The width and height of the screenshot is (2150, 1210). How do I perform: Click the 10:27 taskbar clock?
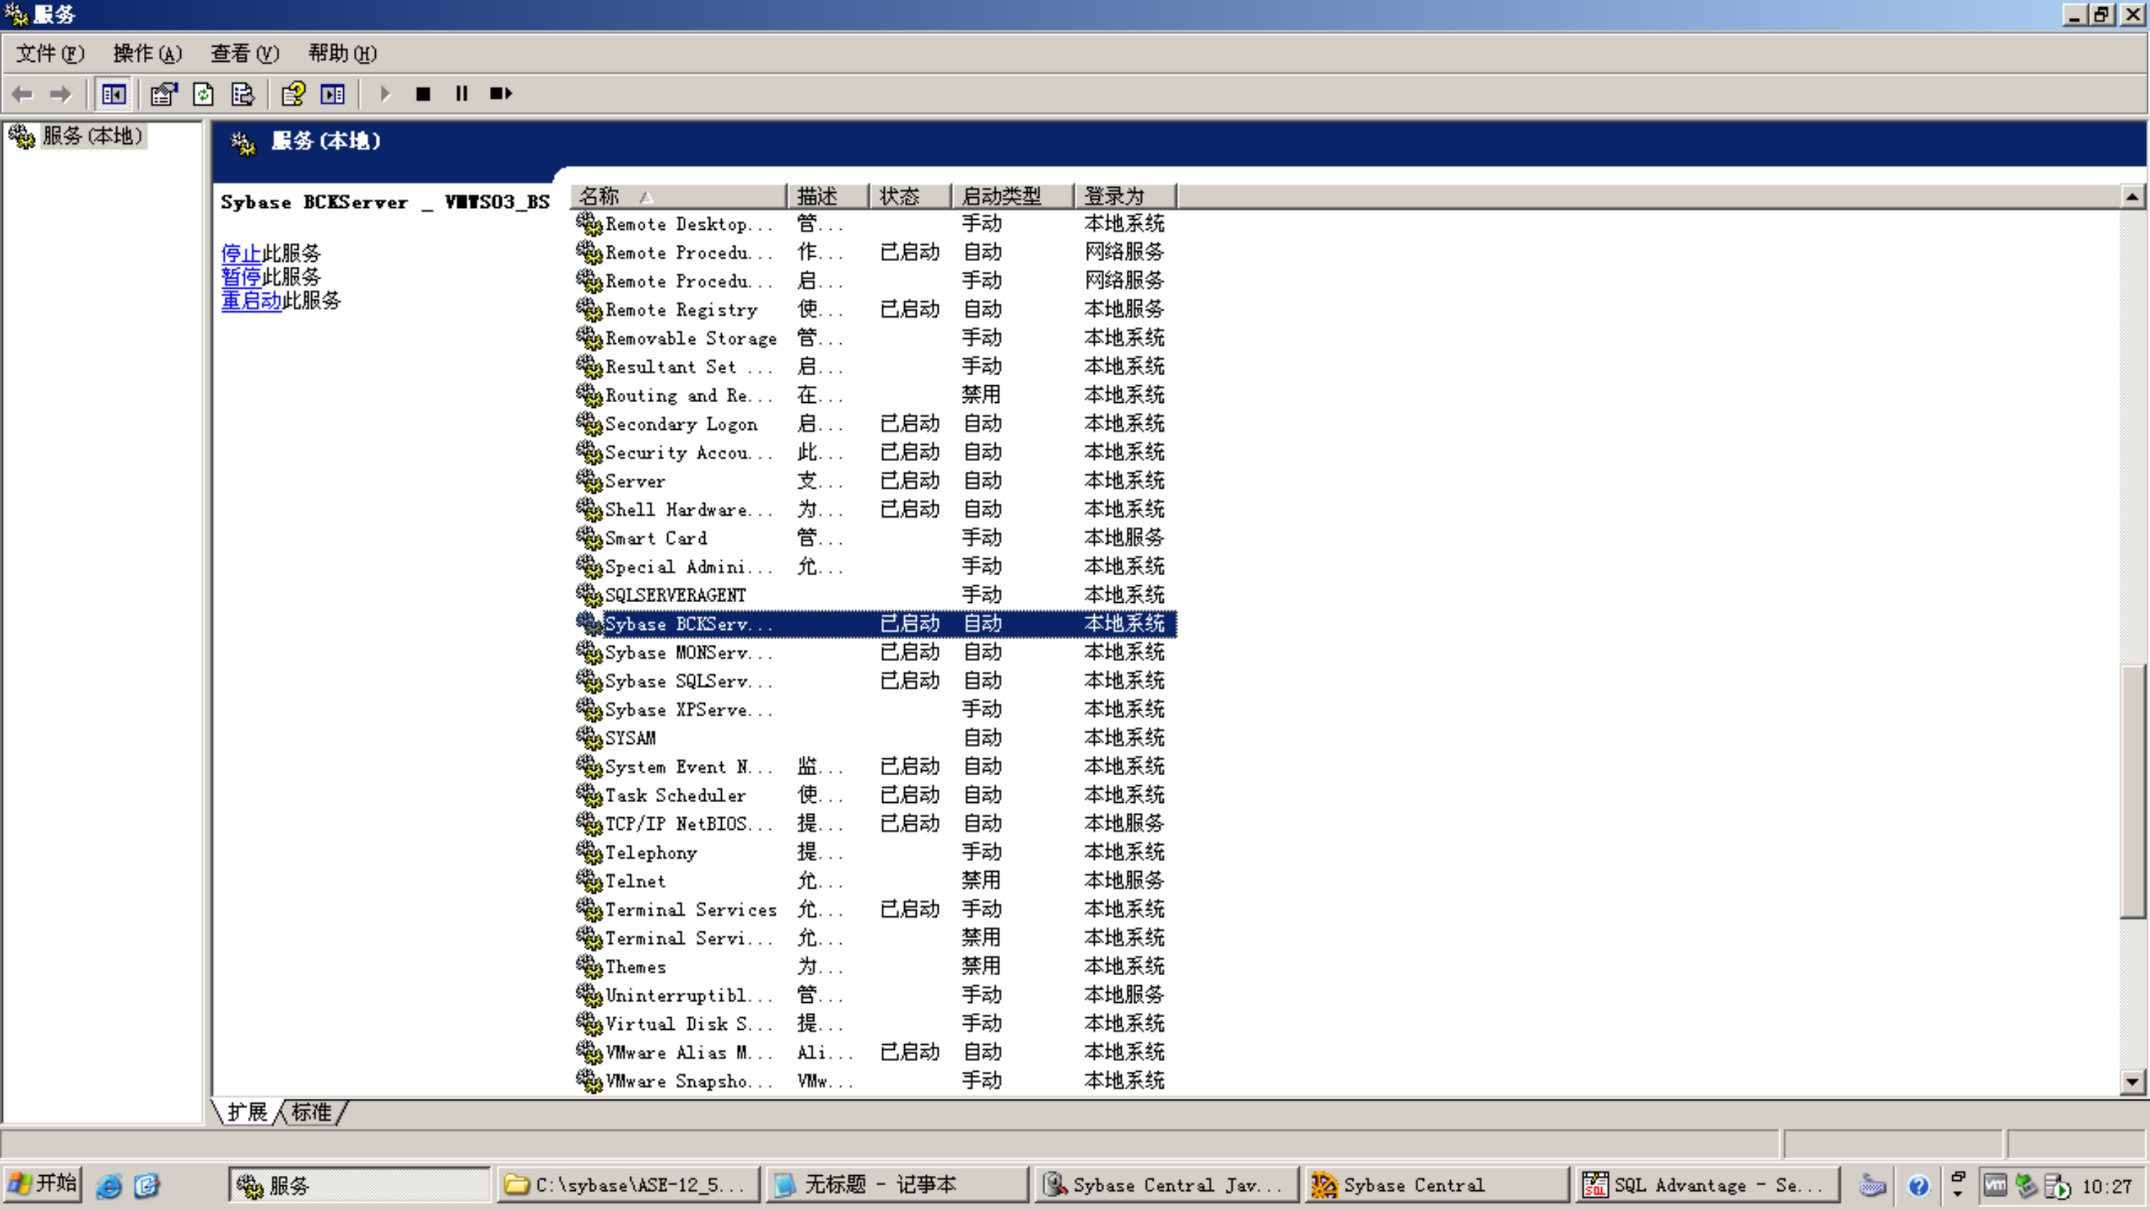tap(2107, 1187)
